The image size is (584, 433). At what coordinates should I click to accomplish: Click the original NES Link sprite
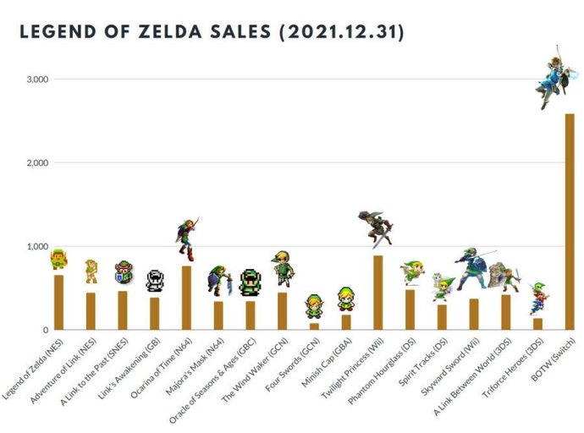(x=58, y=259)
